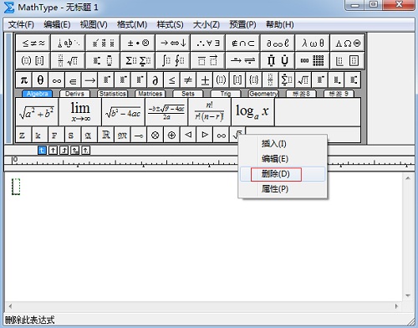This screenshot has height=328, width=418.
Task: Switch to the Matrices tab
Action: (150, 94)
